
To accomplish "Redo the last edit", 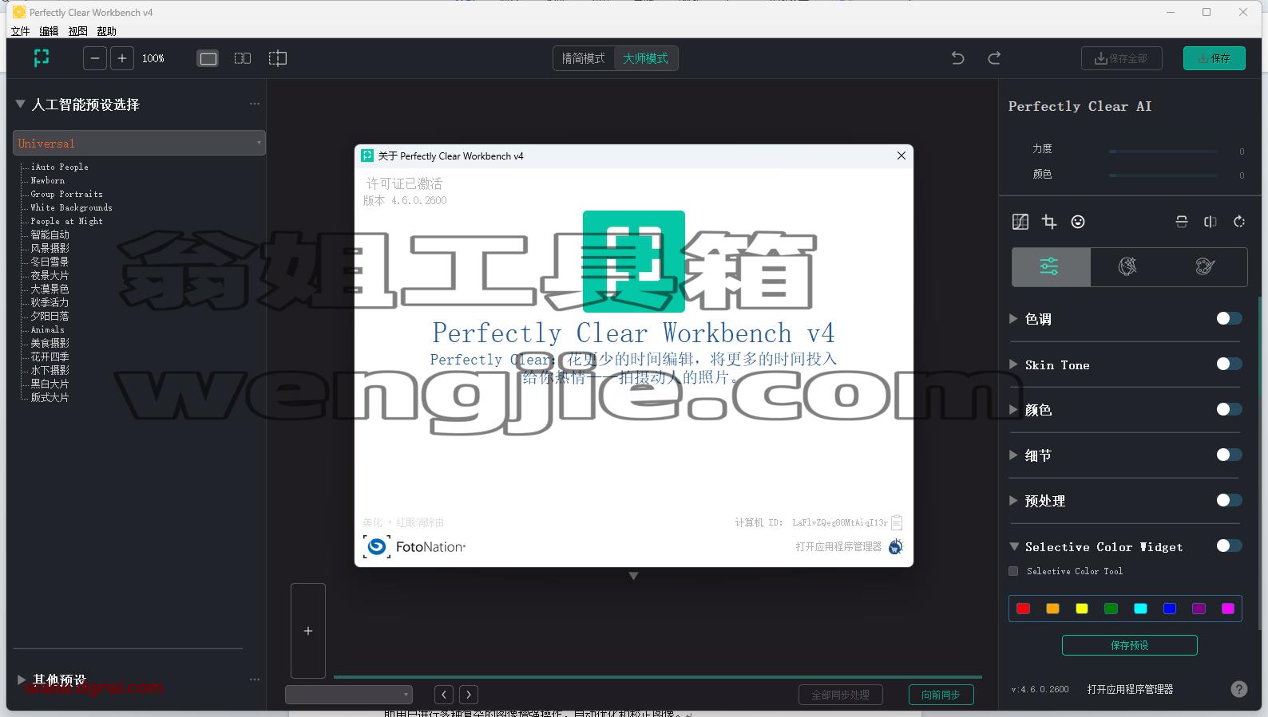I will pos(994,58).
